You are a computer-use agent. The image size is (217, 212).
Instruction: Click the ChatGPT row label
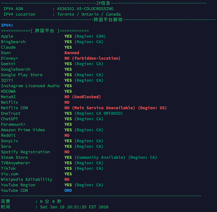click(9, 119)
